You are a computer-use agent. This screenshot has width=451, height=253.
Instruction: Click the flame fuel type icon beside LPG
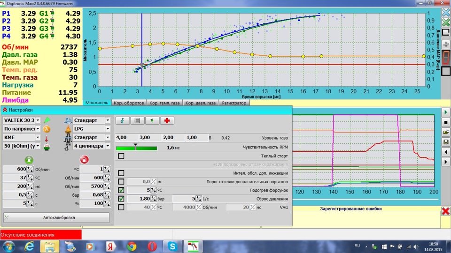tap(68, 129)
